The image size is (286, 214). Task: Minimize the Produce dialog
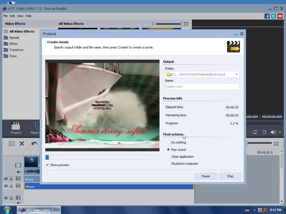[x=236, y=34]
